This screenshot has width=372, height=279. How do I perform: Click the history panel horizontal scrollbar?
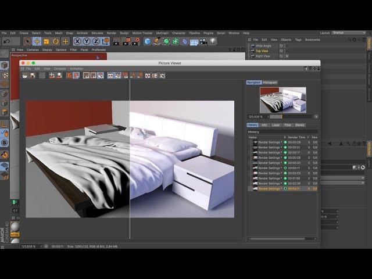tap(277, 239)
